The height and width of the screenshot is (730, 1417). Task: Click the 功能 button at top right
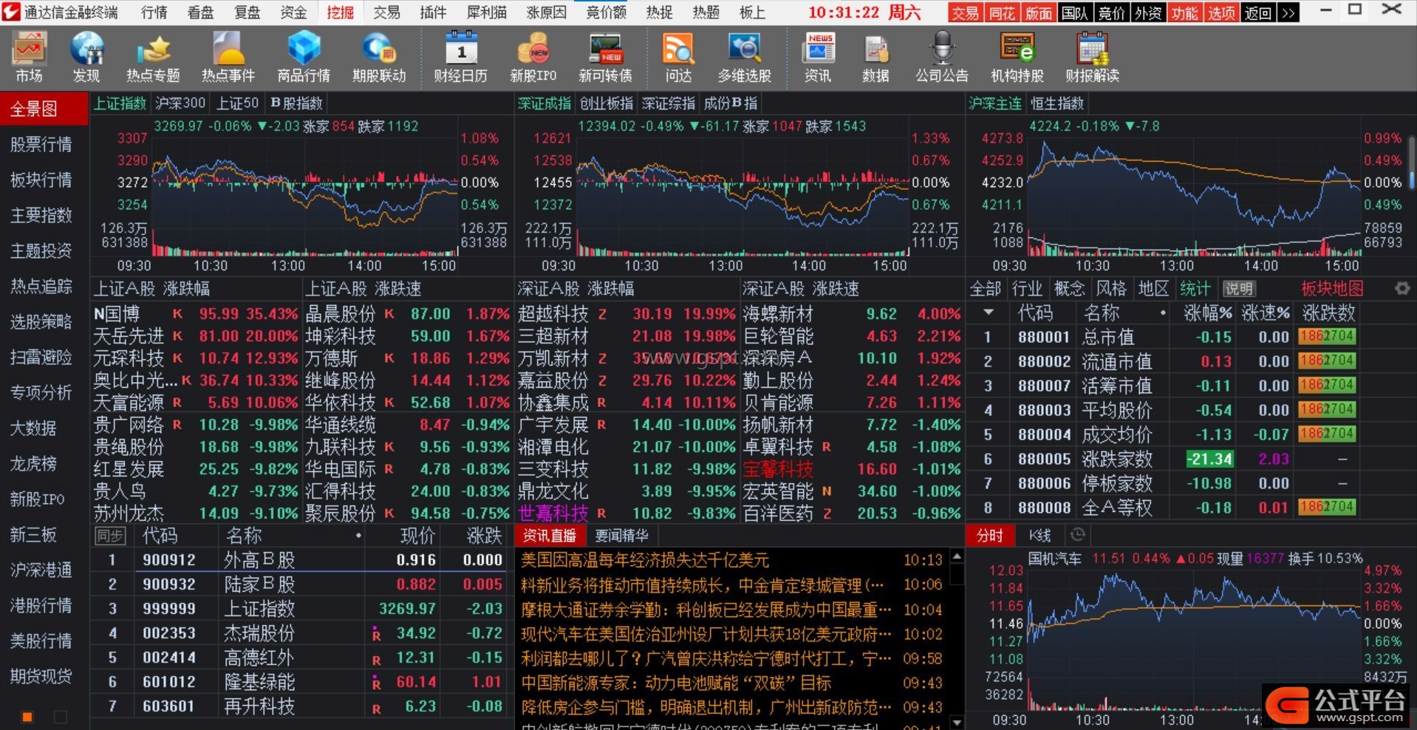tap(1184, 13)
